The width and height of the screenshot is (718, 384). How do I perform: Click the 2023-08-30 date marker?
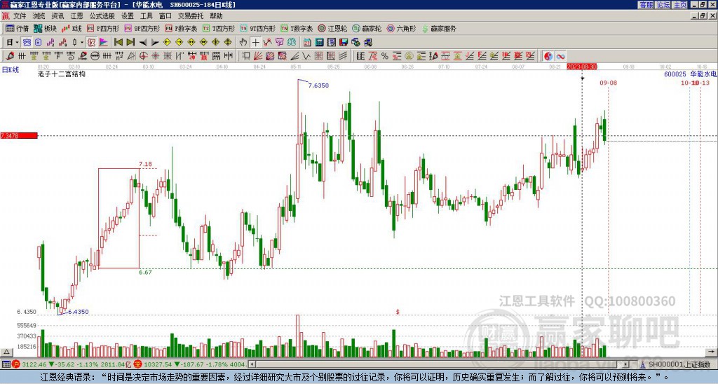582,67
